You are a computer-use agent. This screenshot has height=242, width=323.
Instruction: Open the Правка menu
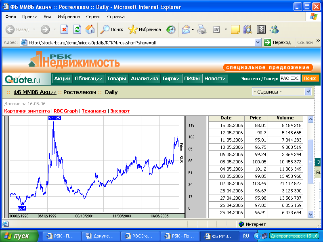(x=29, y=17)
